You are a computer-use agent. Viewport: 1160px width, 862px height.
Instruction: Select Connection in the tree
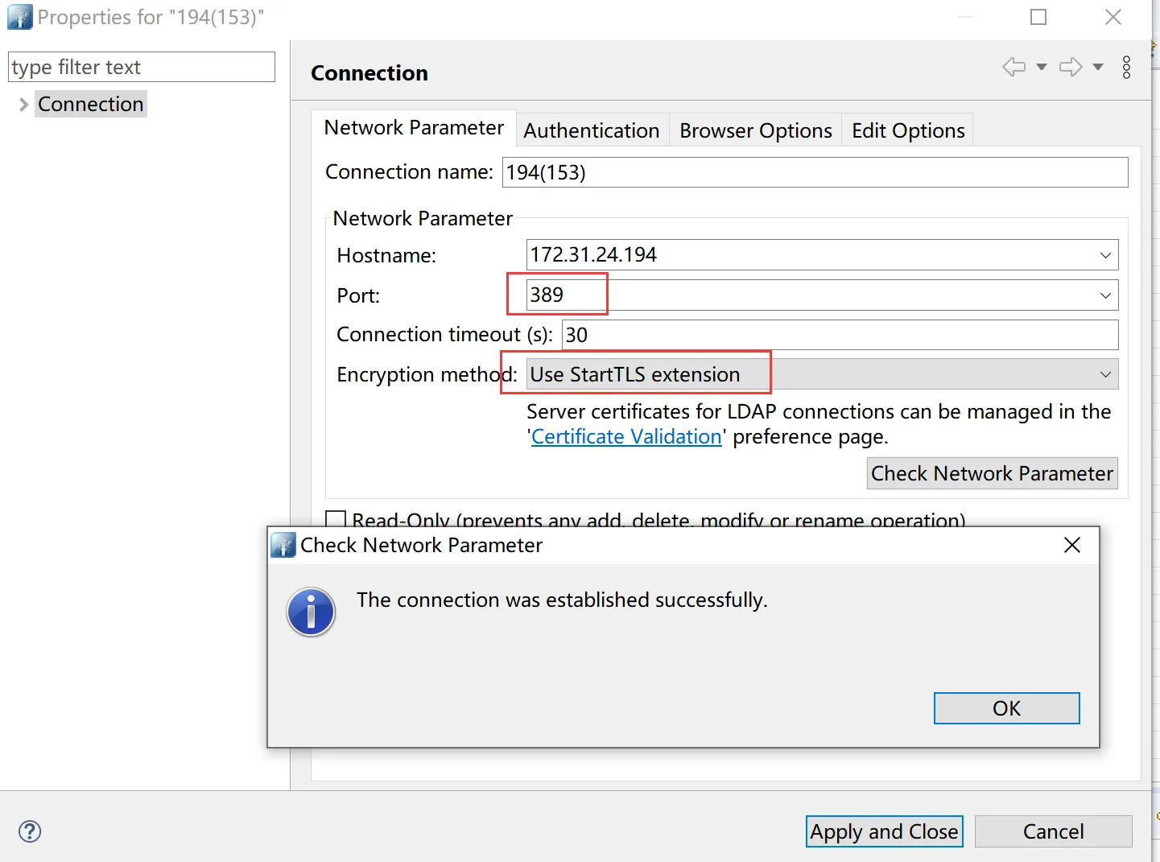click(x=91, y=104)
